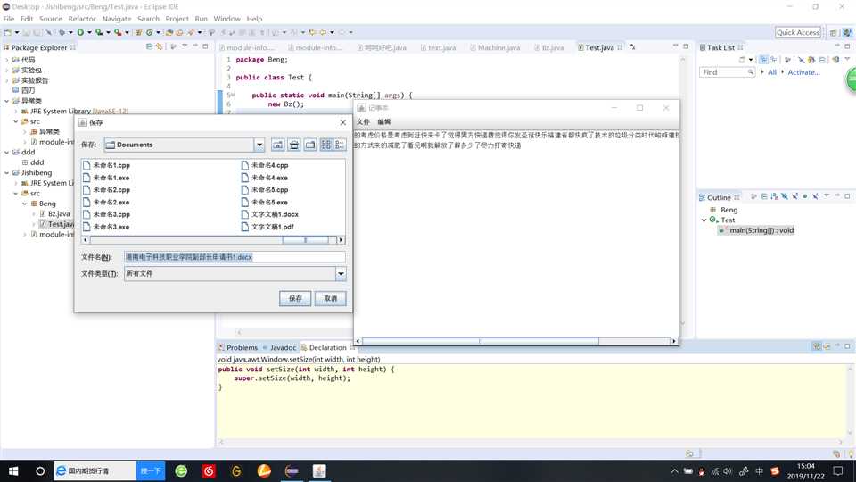Screen dimensions: 856x482
Task: Click the 保存 save button
Action: pos(295,298)
